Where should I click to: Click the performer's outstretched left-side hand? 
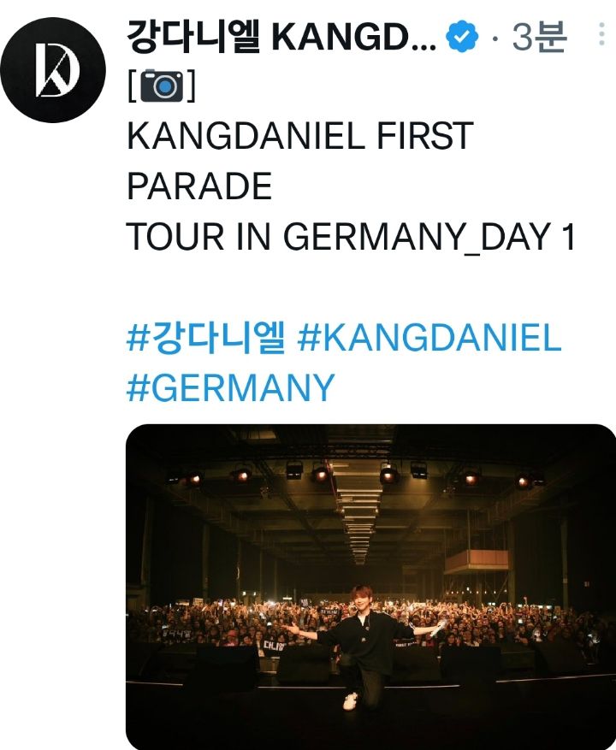click(x=289, y=629)
